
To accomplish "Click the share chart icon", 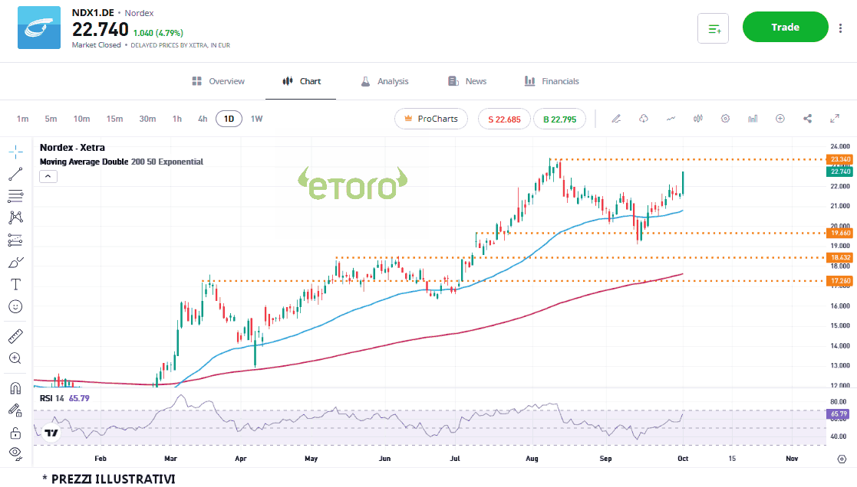I will pyautogui.click(x=807, y=119).
